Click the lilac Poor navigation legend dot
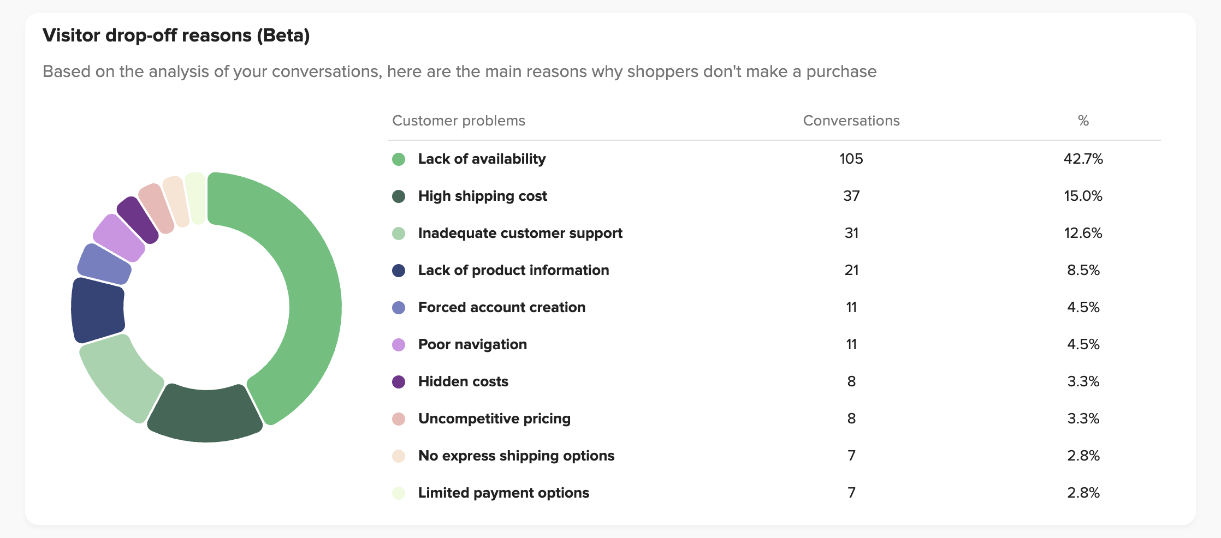 pyautogui.click(x=399, y=345)
